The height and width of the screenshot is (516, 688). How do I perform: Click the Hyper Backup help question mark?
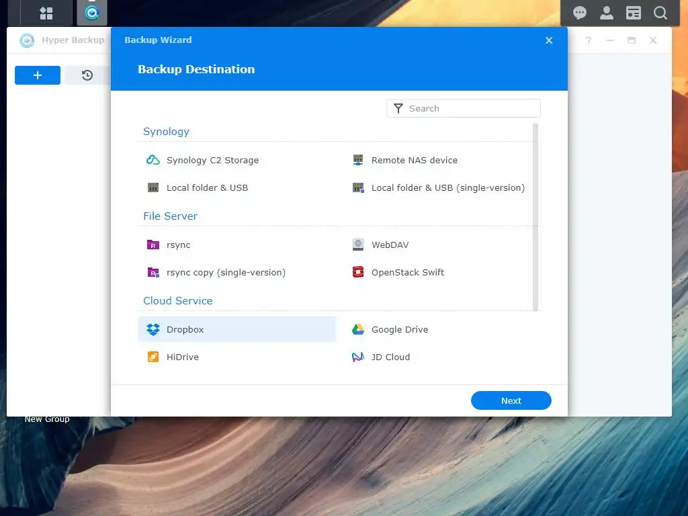pyautogui.click(x=589, y=40)
